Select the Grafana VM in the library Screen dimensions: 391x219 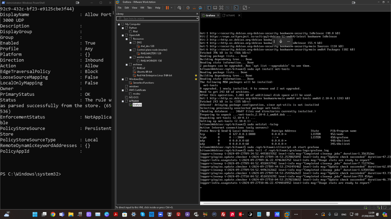click(x=137, y=105)
